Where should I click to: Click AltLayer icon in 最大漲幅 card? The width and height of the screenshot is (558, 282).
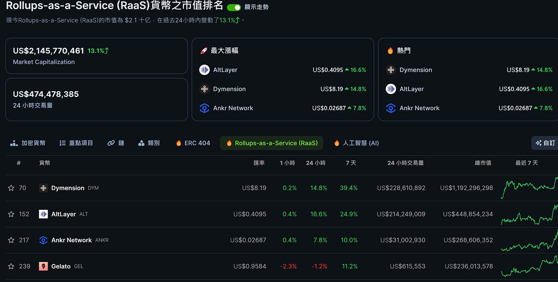click(204, 70)
